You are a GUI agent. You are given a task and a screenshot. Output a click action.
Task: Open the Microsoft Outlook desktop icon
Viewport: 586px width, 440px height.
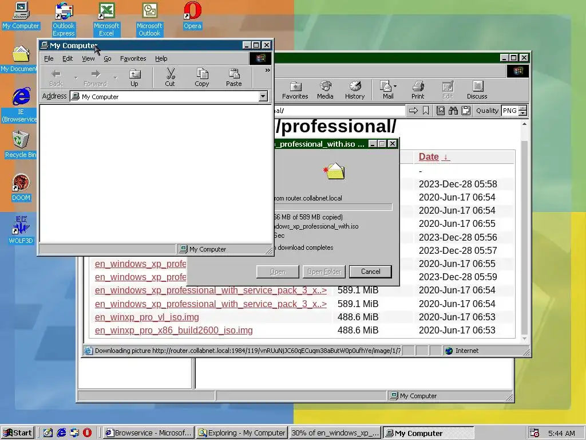(x=149, y=19)
